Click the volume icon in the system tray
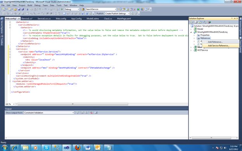Viewport: 242px width, 151px height. point(225,148)
